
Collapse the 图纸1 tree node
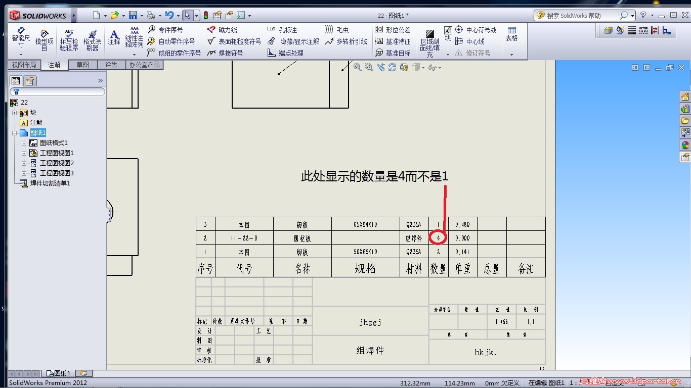[15, 133]
